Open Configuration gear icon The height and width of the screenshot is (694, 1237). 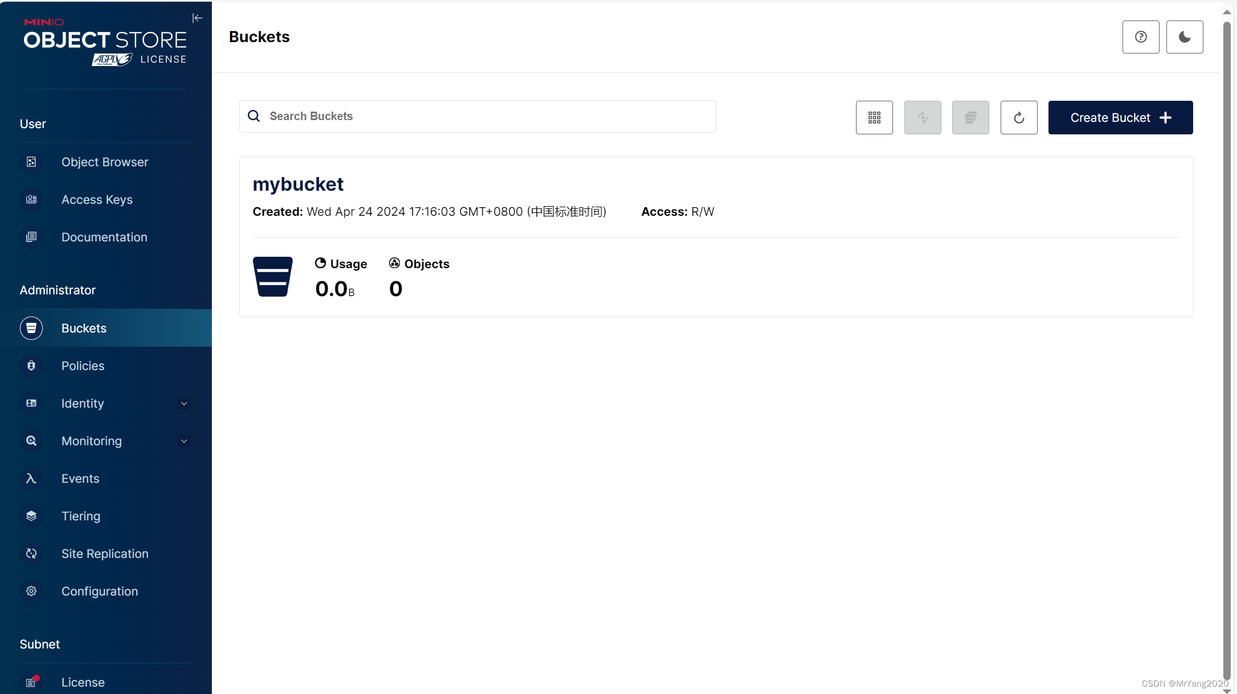tap(31, 592)
